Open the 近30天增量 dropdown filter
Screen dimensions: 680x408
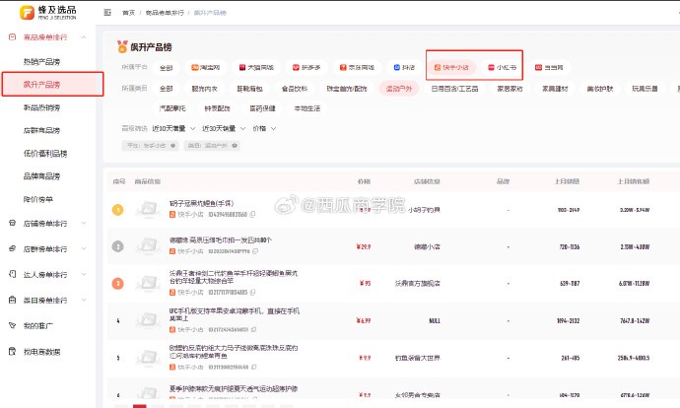pos(173,128)
